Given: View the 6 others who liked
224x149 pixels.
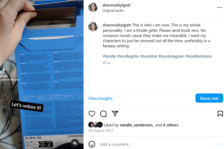Looking at the screenshot, I should [171, 125].
